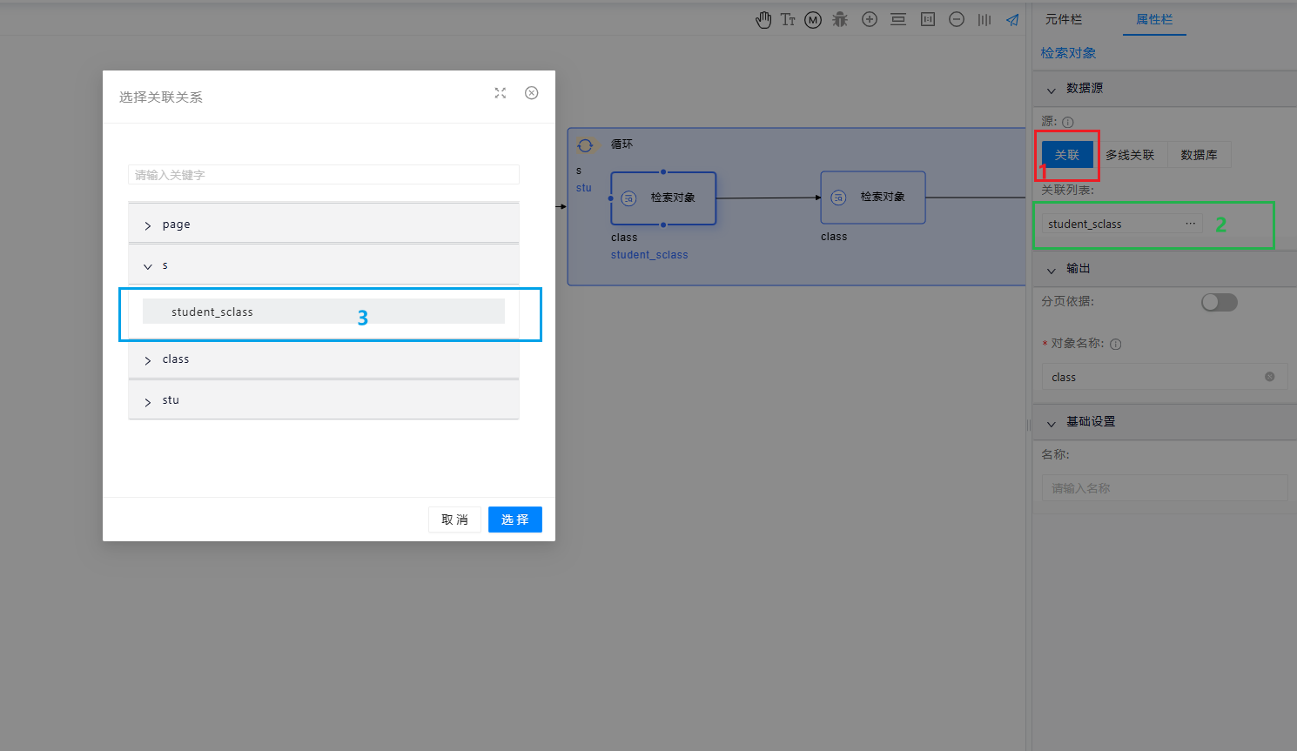This screenshot has height=751, width=1297.
Task: Click the zoom in plus icon
Action: coord(870,19)
